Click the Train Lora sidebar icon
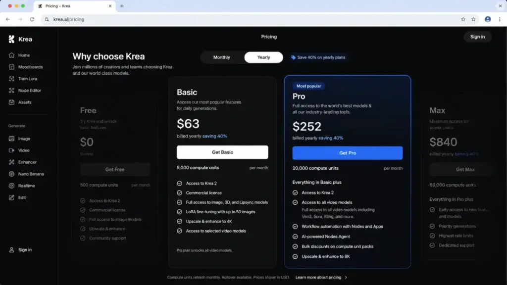Image resolution: width=507 pixels, height=285 pixels. 12,79
